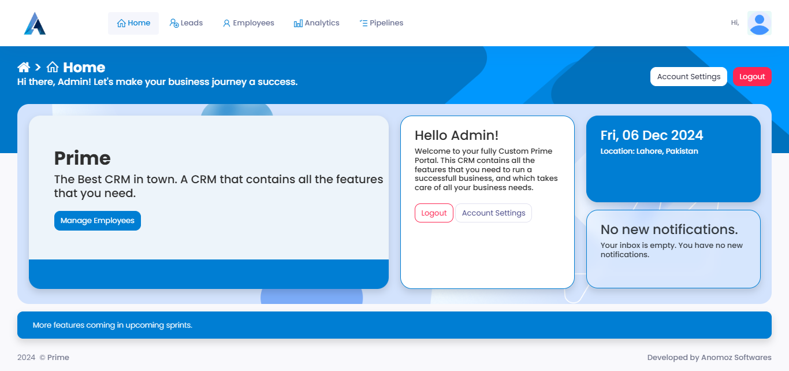
Task: Click the No new notifications card
Action: pyautogui.click(x=673, y=248)
